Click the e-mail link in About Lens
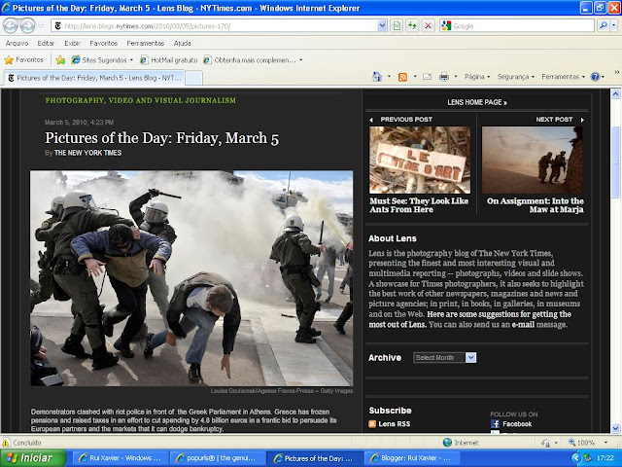The image size is (622, 467). [523, 324]
